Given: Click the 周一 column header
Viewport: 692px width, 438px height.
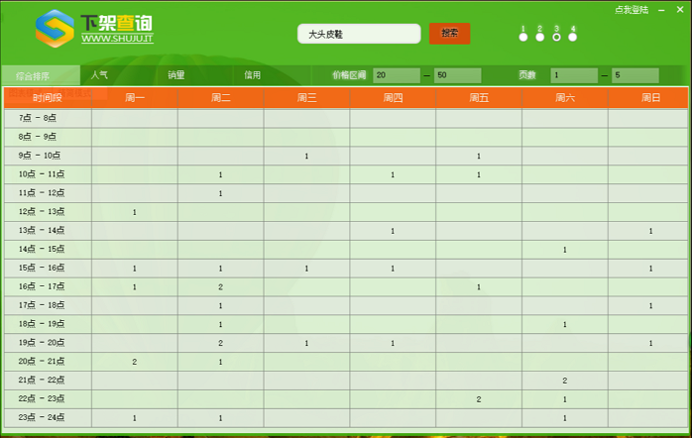Looking at the screenshot, I should pos(135,98).
